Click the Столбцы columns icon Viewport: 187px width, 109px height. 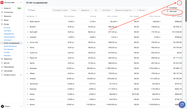[167, 8]
